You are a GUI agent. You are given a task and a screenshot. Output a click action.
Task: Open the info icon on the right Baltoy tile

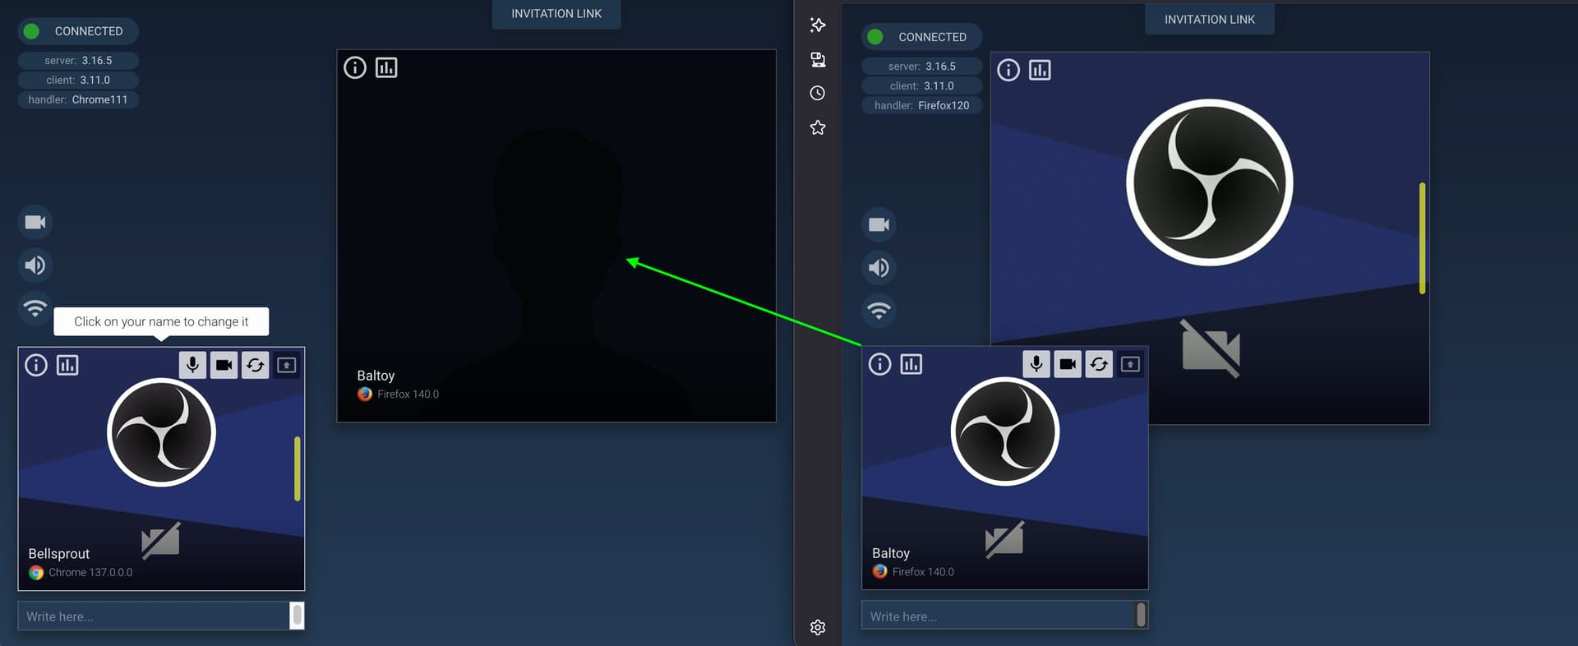(x=879, y=364)
